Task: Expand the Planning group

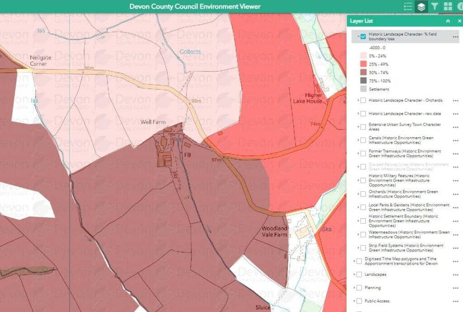Action: point(355,287)
